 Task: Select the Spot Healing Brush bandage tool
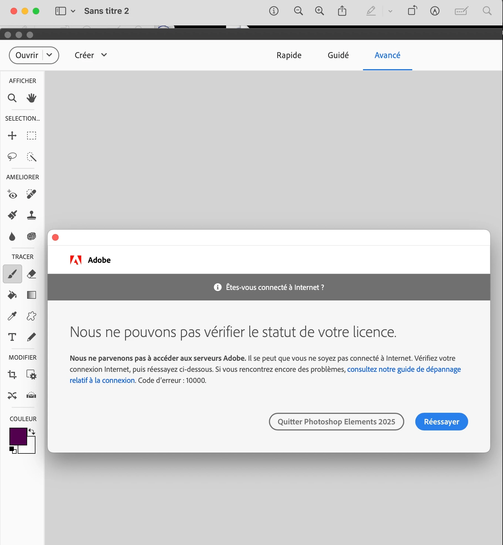[31, 194]
